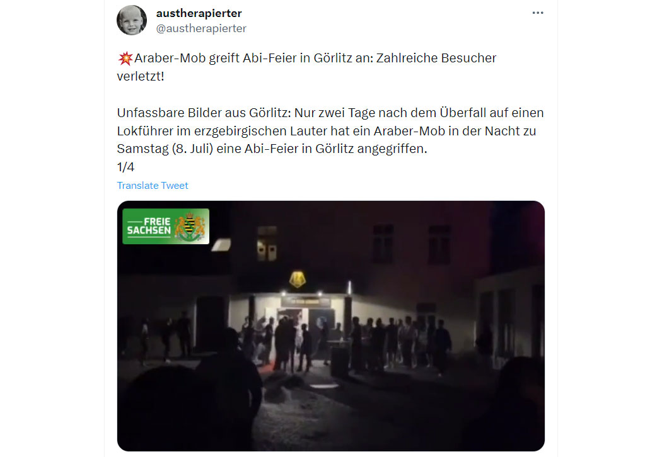The width and height of the screenshot is (662, 457).
Task: Click the white FREIE SACHSEN lettering
Action: tap(149, 226)
